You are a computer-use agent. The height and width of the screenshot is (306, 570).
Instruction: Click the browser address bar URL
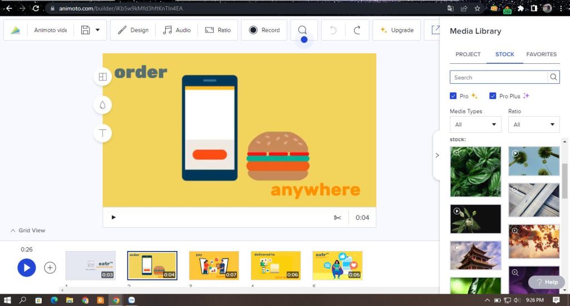click(121, 8)
